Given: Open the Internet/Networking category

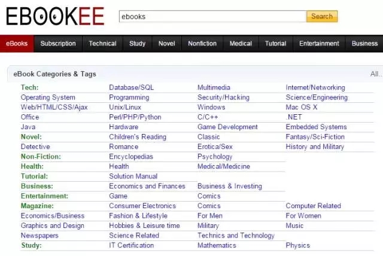Looking at the screenshot, I should pyautogui.click(x=315, y=87).
